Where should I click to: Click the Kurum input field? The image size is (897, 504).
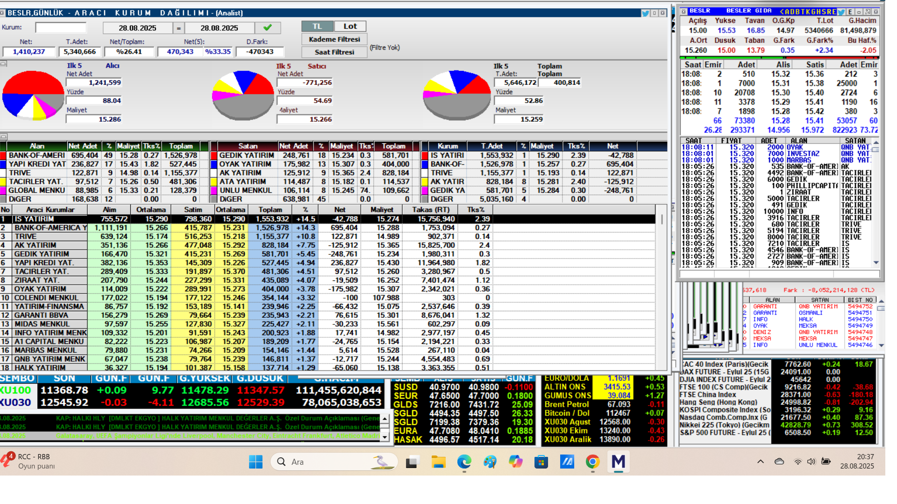[x=61, y=28]
